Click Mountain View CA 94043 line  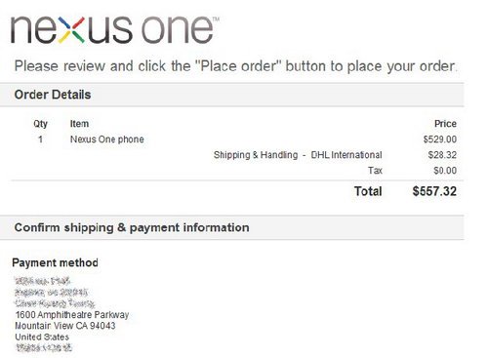65,326
